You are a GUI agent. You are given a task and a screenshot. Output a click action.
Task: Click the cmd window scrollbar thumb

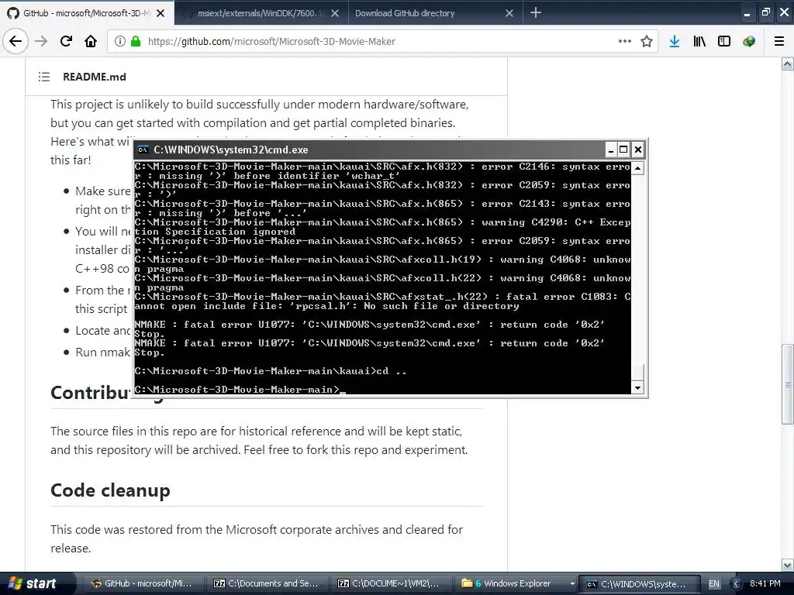637,373
